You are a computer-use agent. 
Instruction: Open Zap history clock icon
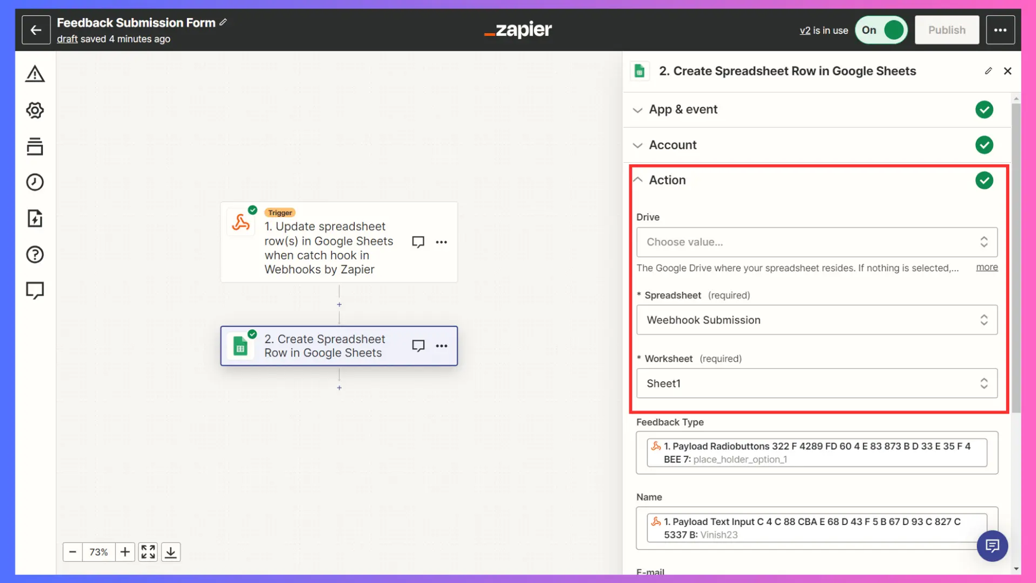35,182
